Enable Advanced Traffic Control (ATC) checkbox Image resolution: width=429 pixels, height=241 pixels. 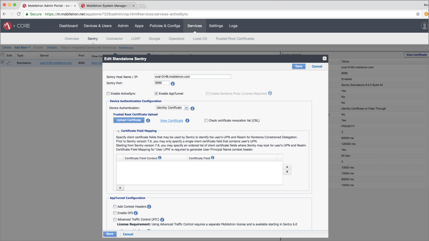115,219
